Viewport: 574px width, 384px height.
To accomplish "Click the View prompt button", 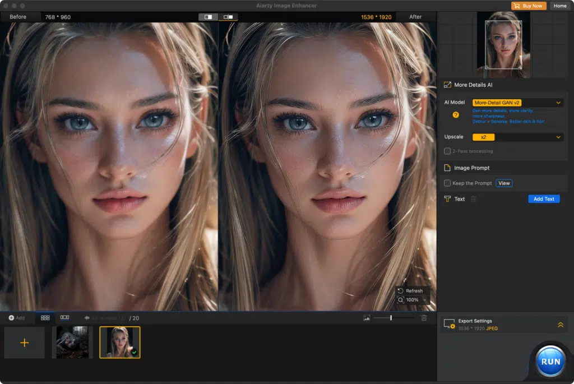I will [503, 183].
